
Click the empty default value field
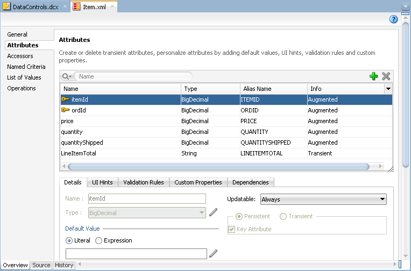[x=136, y=254]
